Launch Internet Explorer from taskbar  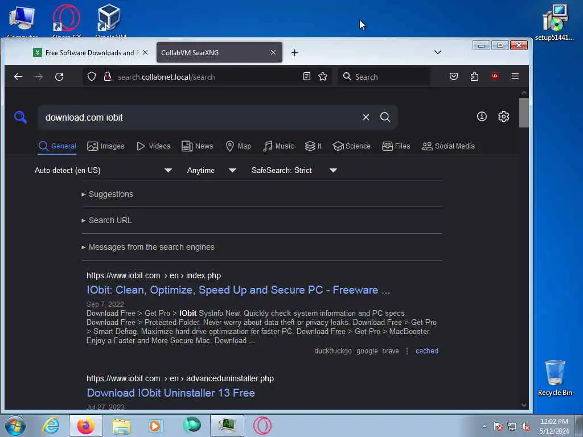[x=51, y=426]
